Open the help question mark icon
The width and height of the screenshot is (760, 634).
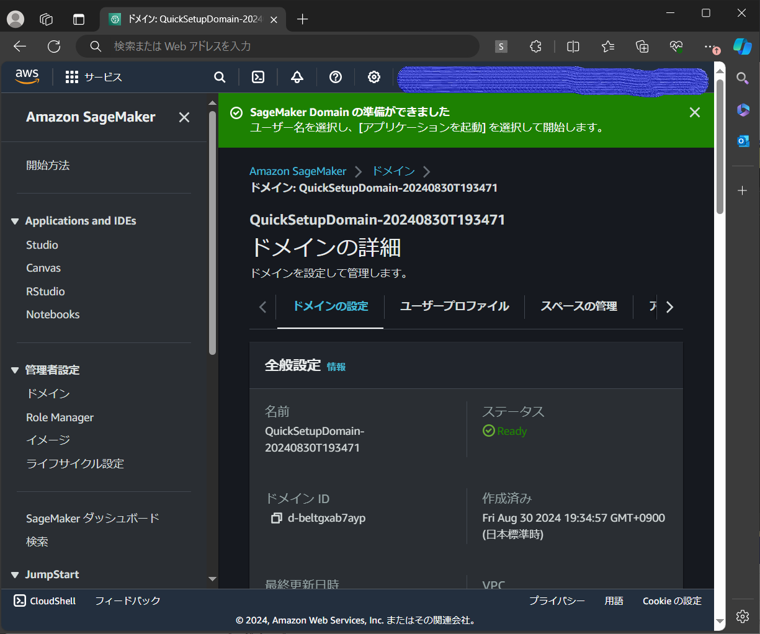click(335, 77)
